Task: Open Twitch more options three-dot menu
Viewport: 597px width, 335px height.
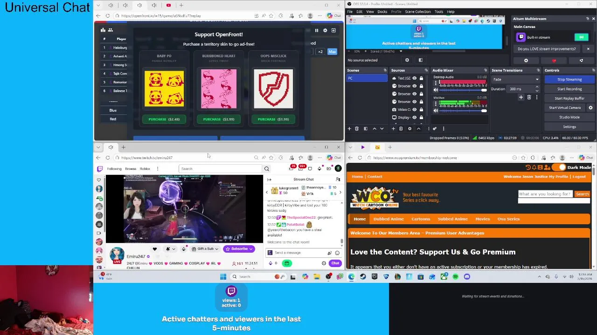Action: [157, 169]
